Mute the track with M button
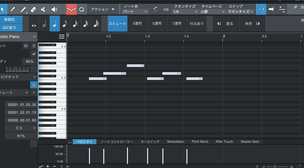The image size is (304, 168). 26,46
